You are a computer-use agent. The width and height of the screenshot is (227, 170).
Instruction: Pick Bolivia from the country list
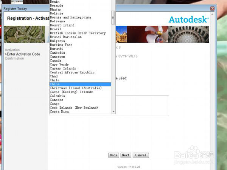click(x=80, y=14)
